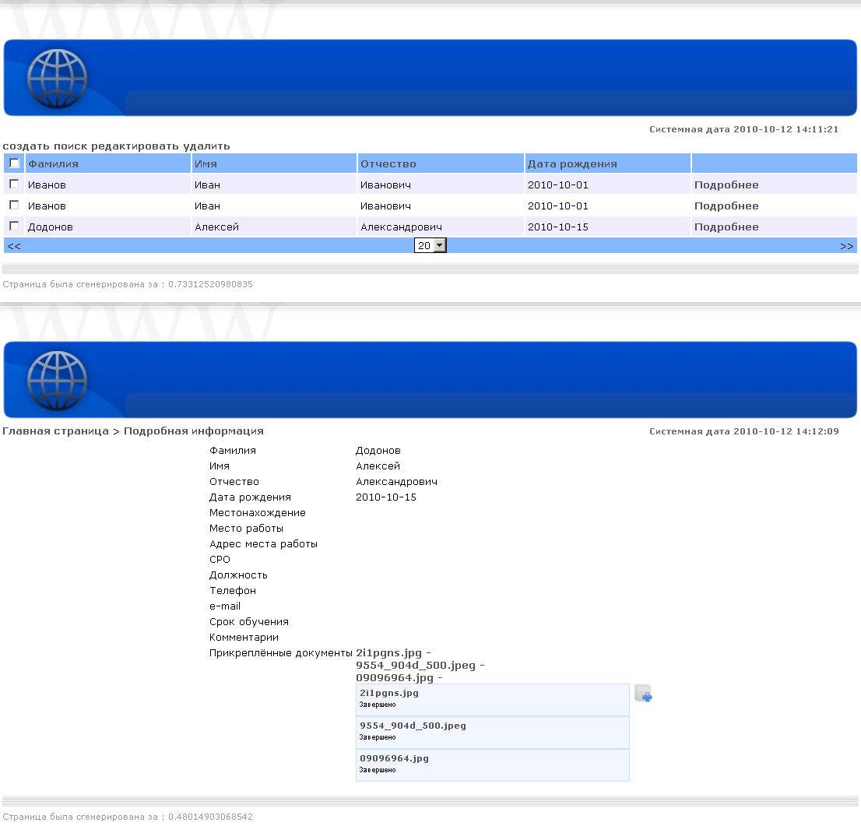This screenshot has width=861, height=833.
Task: Click the add-file icon beside the uploads list
Action: (643, 694)
